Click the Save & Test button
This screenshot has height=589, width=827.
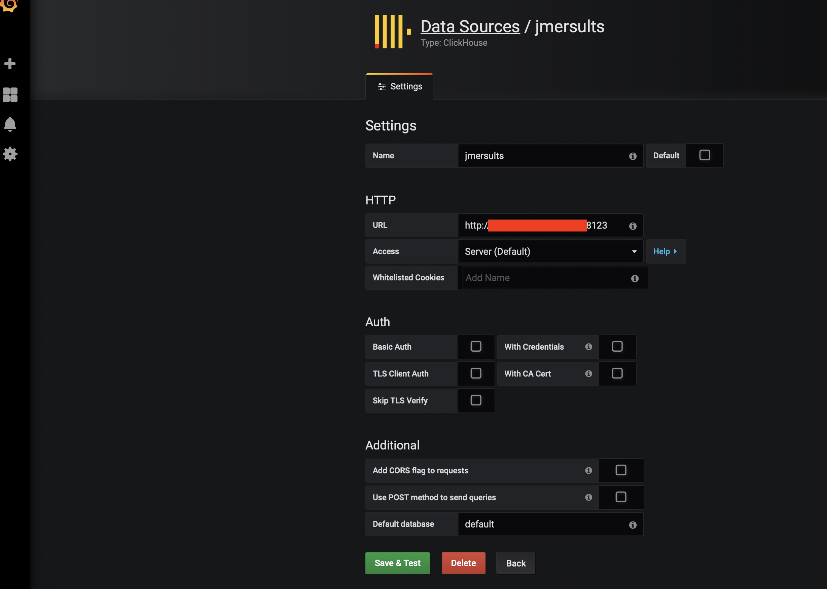397,563
